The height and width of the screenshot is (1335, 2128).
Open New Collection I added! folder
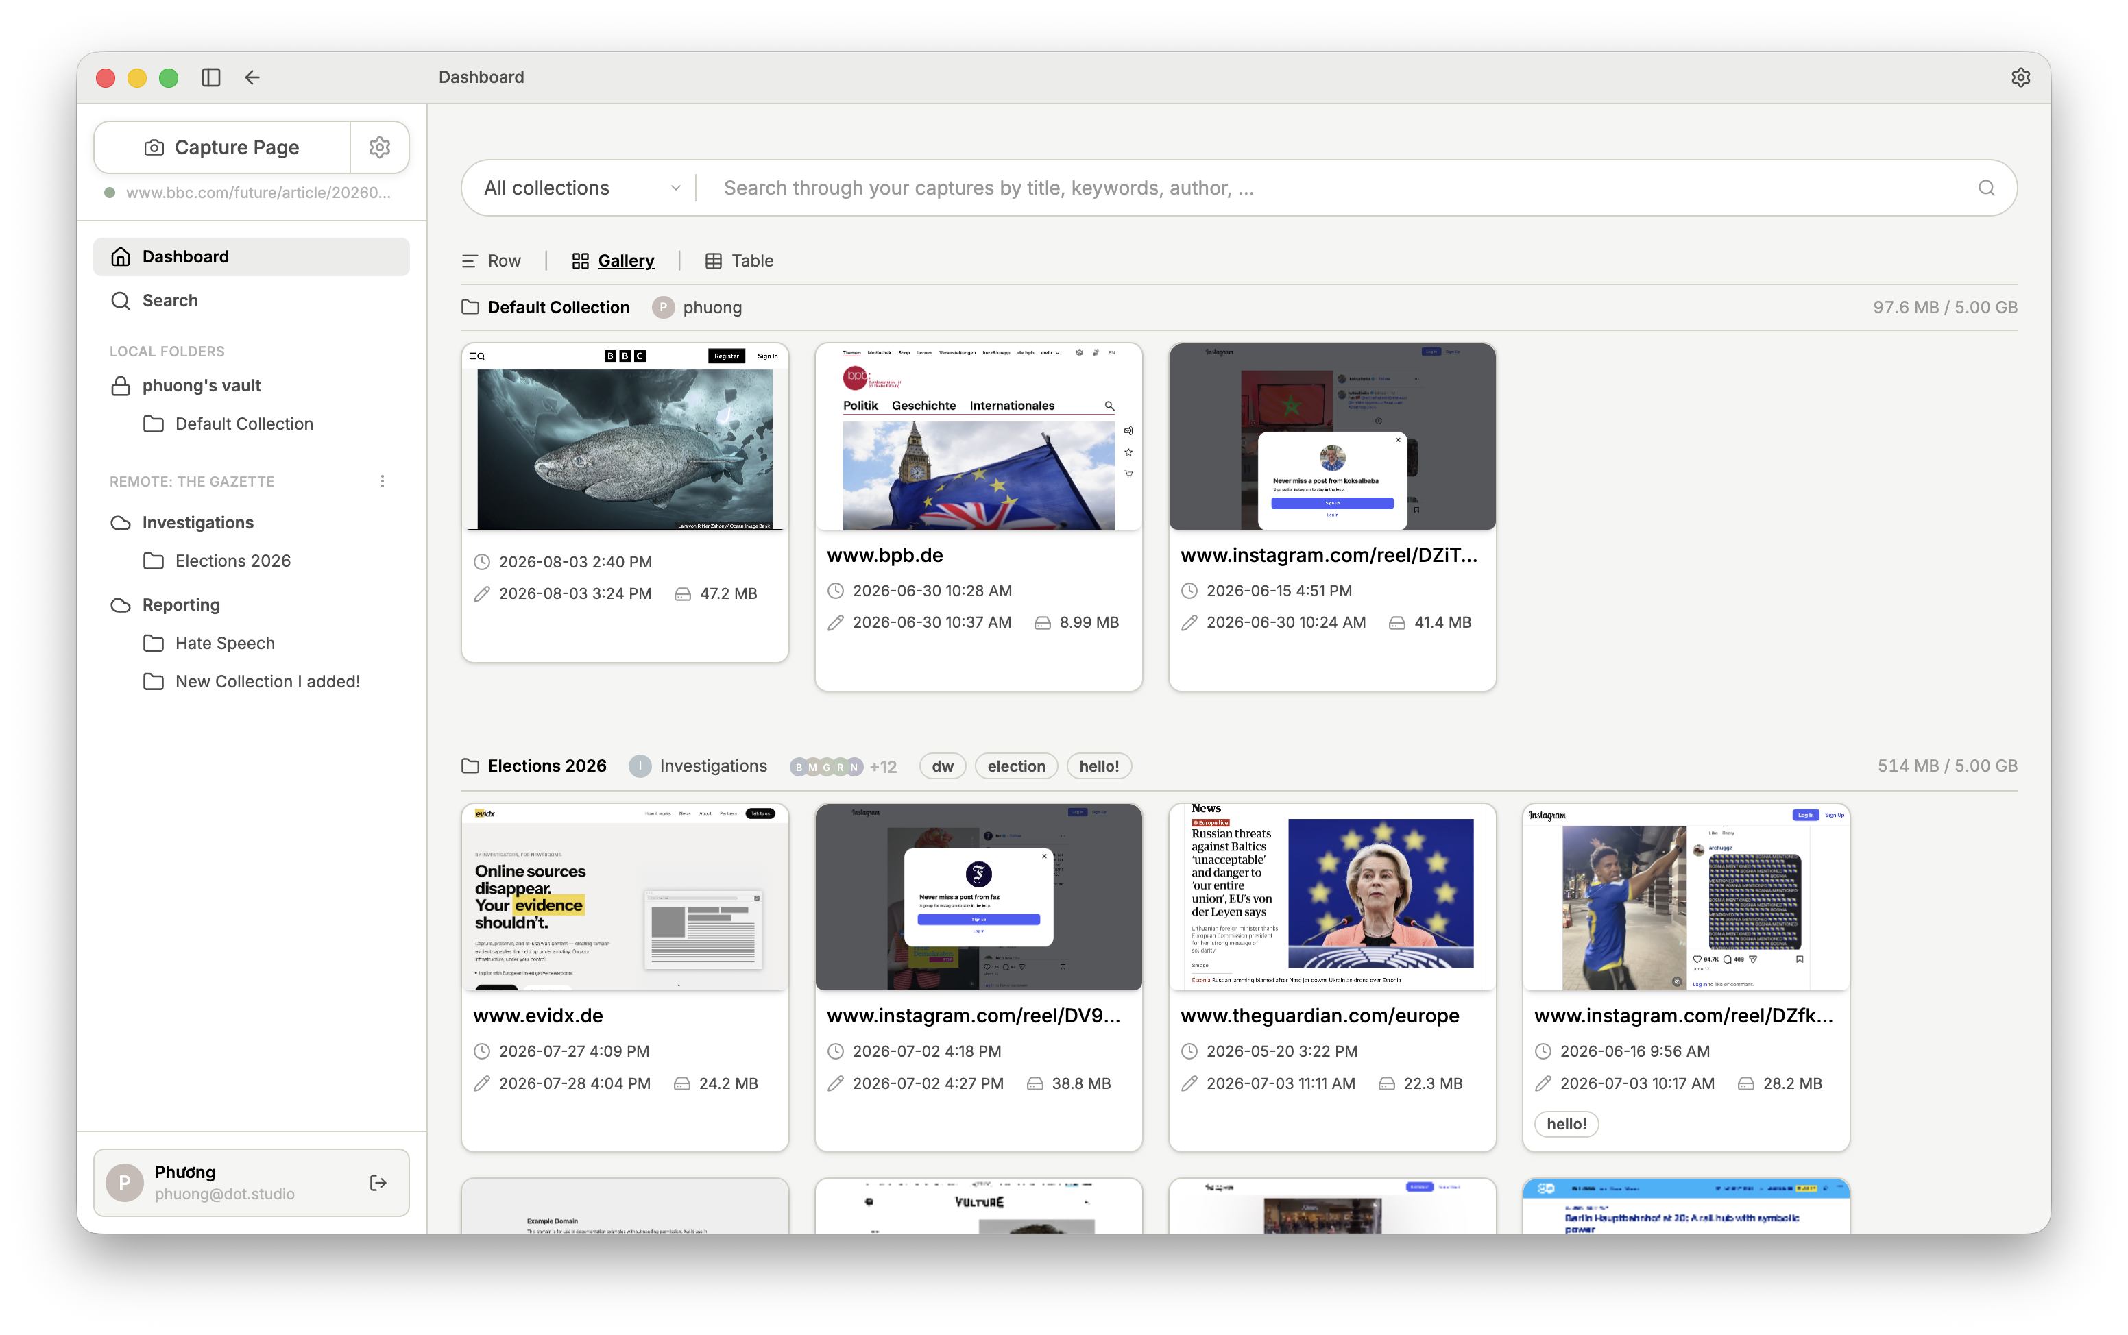252,682
